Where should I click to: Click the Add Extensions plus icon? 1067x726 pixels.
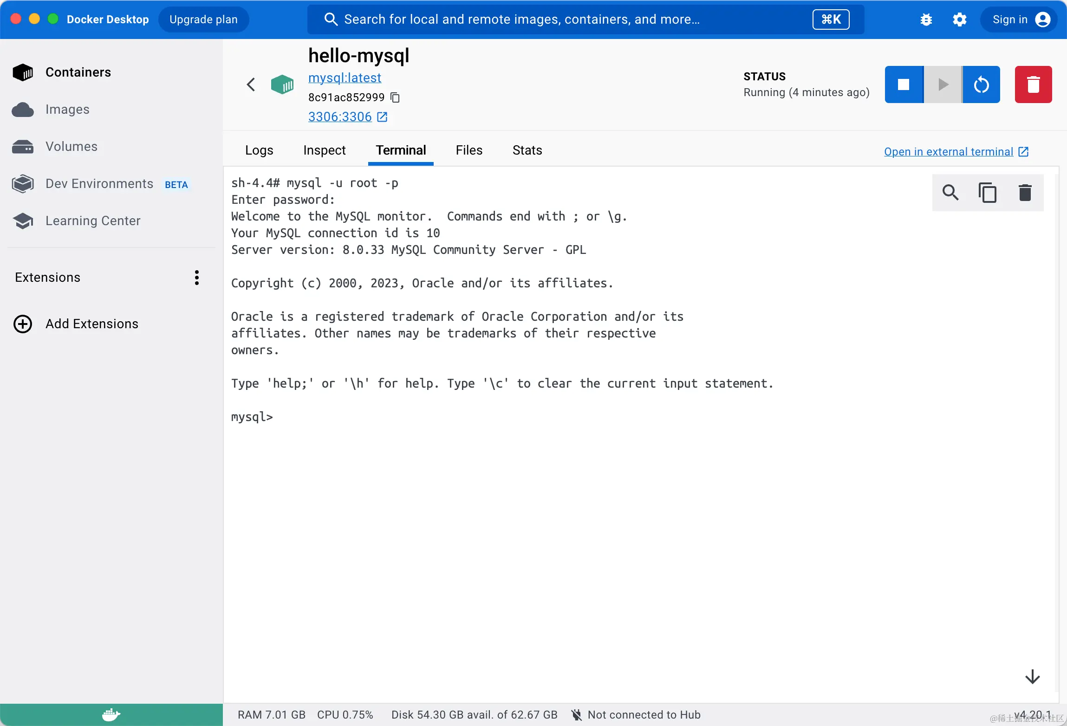(23, 324)
